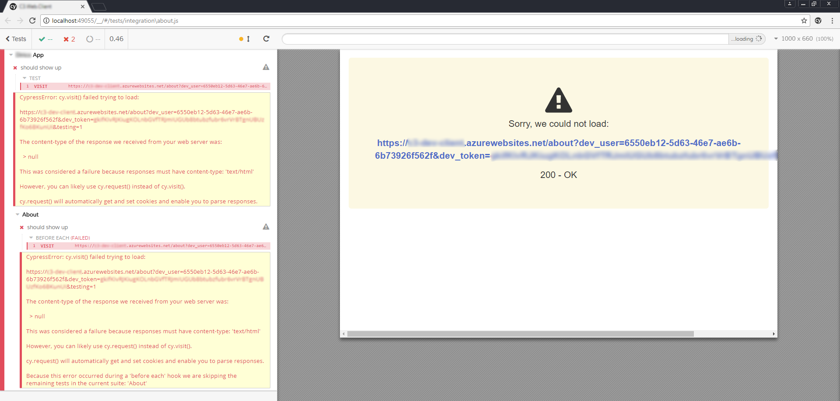Viewport: 840px width, 401px height.
Task: Click the bookmark star in address bar
Action: point(804,20)
